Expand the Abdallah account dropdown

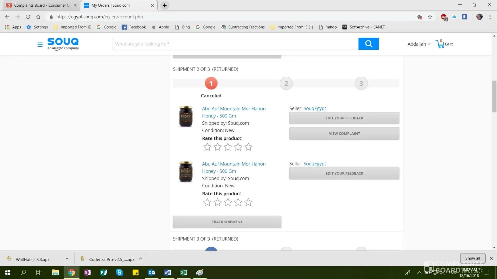[x=419, y=44]
